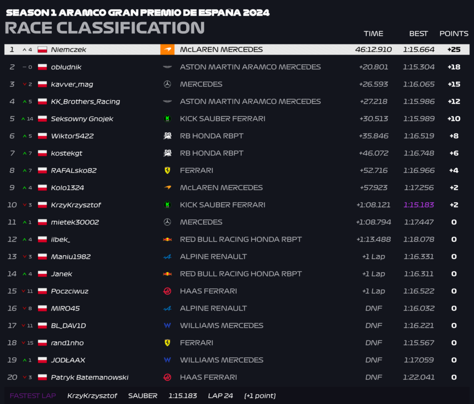Viewport: 474px width, 404px height.
Task: Select the TIME column header
Action: [x=374, y=33]
